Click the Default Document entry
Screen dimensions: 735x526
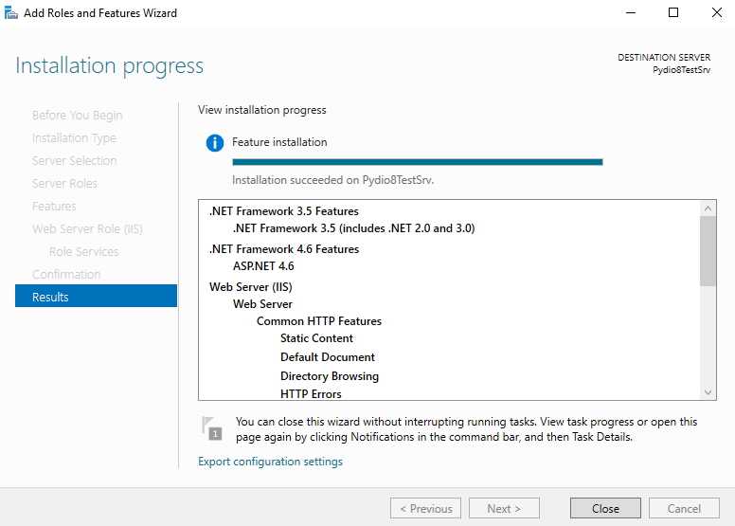point(327,357)
